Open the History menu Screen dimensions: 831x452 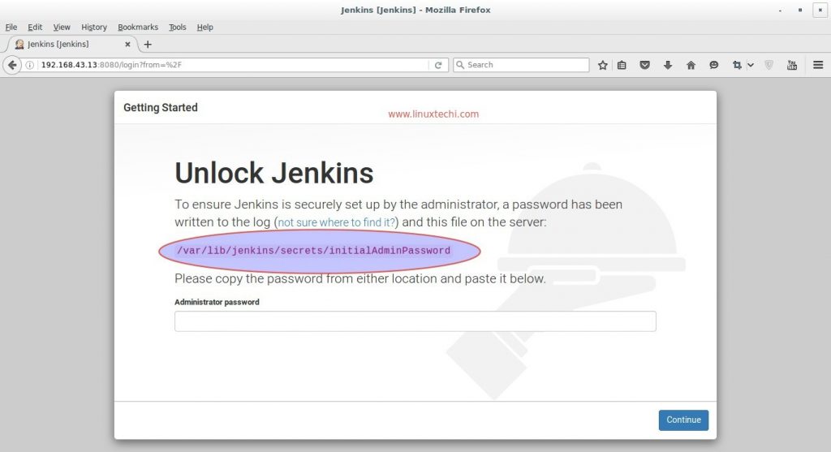(x=94, y=27)
